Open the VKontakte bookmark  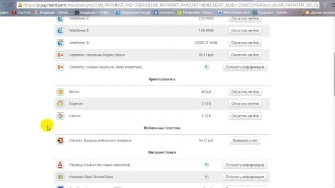coord(164,13)
